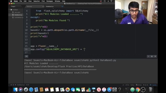Collapse the DataBase folder in tree

pyautogui.click(x=9, y=10)
